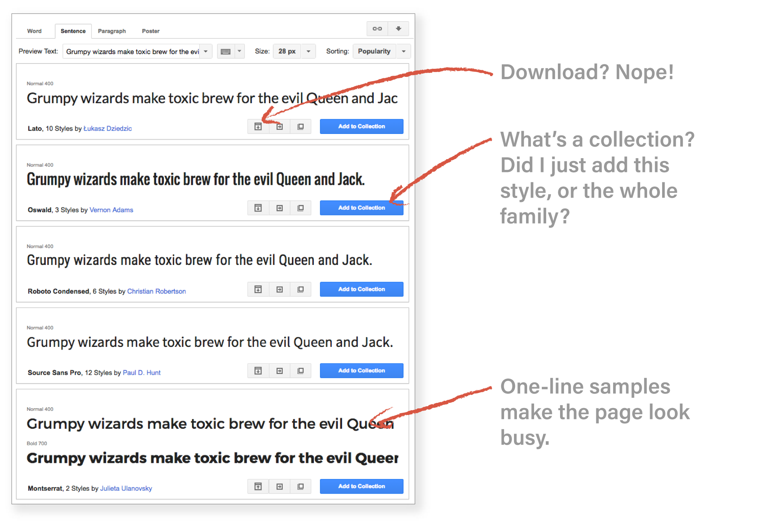Click the Montserrat Bold 700 sample sentence
The width and height of the screenshot is (762, 524).
[x=213, y=458]
